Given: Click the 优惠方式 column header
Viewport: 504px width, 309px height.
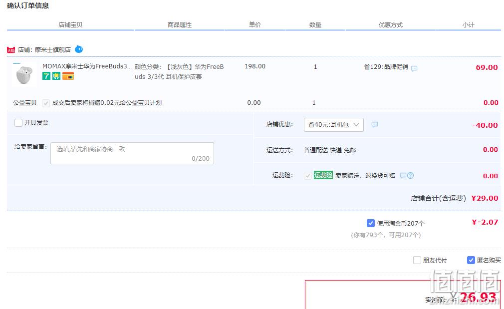Looking at the screenshot, I should point(391,25).
